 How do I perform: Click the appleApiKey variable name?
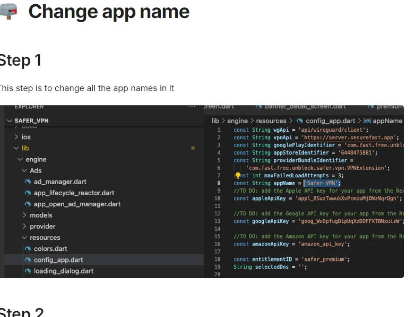pyautogui.click(x=269, y=198)
